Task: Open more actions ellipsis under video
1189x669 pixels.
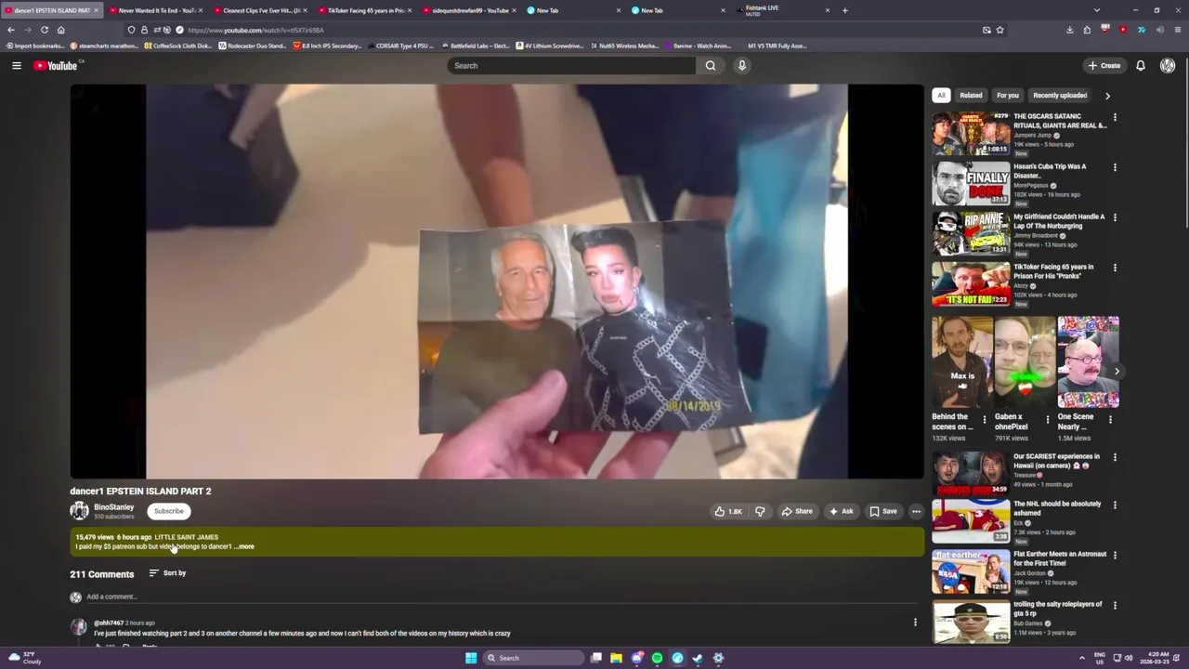Action: (x=916, y=511)
